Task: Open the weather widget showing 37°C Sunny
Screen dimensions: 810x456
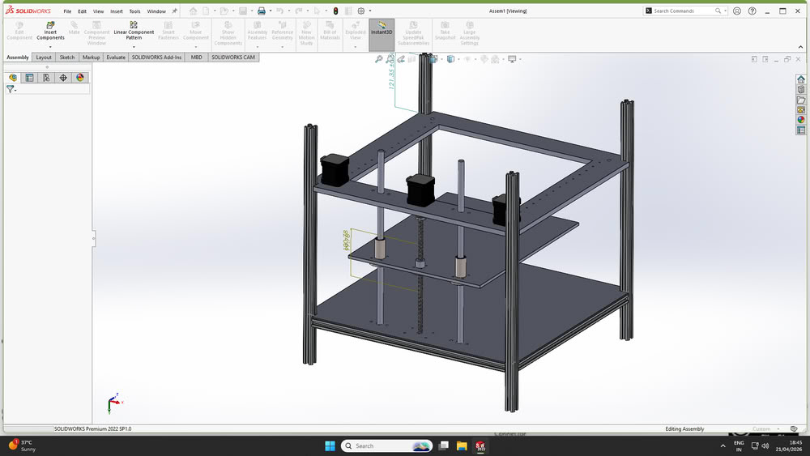Action: tap(22, 445)
